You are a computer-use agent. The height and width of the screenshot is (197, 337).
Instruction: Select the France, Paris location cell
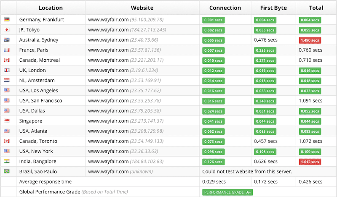click(x=51, y=50)
